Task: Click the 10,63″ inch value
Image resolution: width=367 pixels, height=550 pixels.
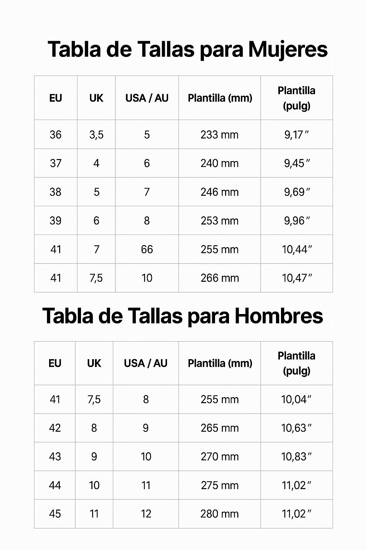Action: click(x=297, y=428)
